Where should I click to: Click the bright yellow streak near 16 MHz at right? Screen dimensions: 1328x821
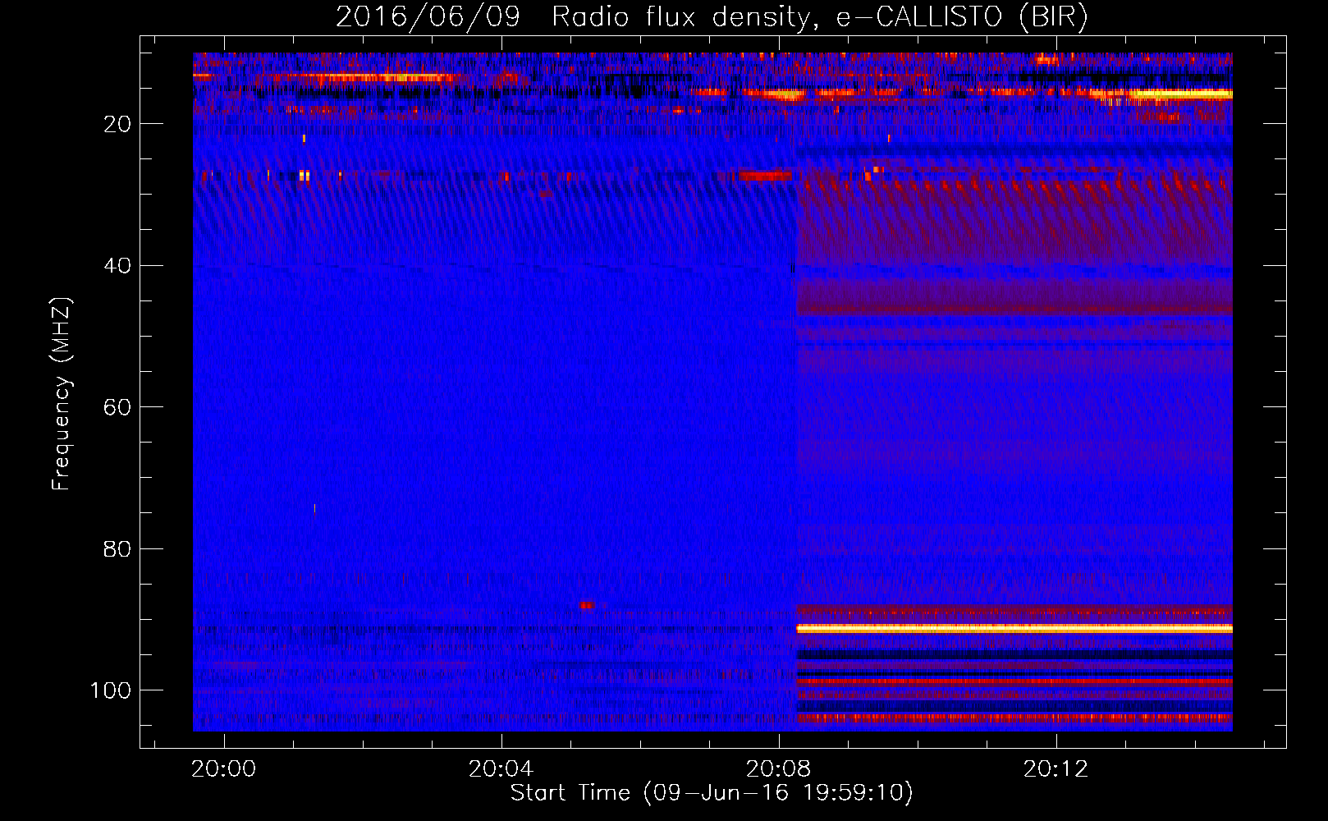(1180, 94)
